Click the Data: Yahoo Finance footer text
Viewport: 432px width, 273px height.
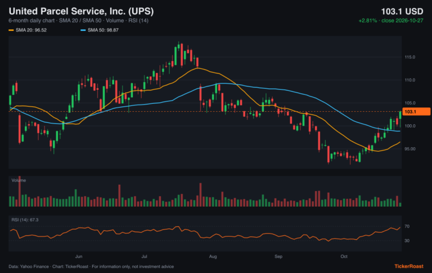click(x=91, y=266)
